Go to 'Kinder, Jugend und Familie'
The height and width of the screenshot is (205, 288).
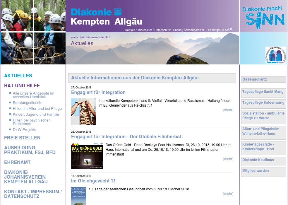click(x=36, y=115)
